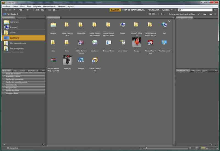Switch to Tira de diapositivas workspace

[x=133, y=10]
